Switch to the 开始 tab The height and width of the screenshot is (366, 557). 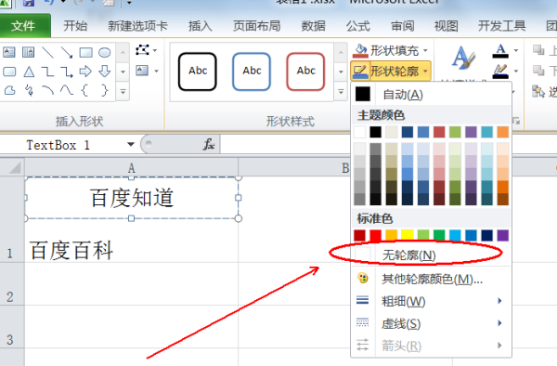pyautogui.click(x=75, y=26)
